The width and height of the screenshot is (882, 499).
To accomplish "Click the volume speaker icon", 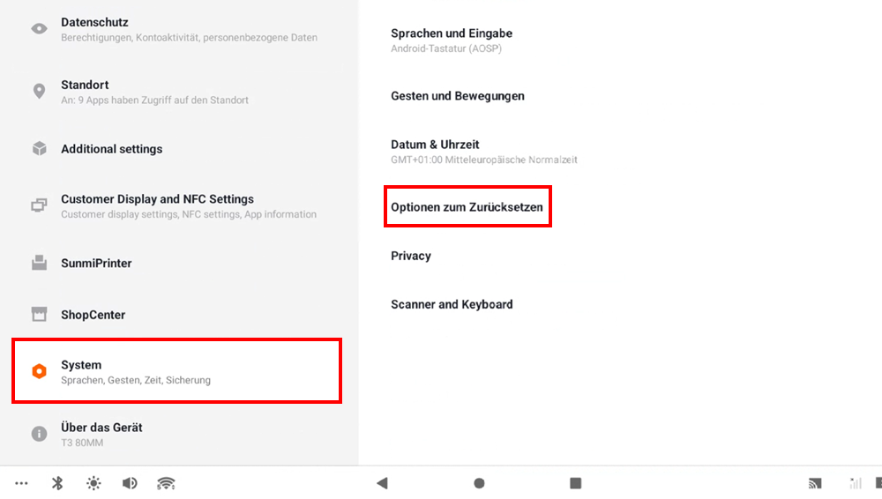I will pyautogui.click(x=130, y=483).
